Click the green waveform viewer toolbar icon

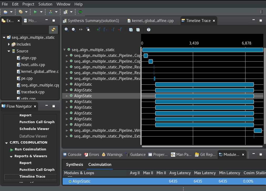coord(81,12)
